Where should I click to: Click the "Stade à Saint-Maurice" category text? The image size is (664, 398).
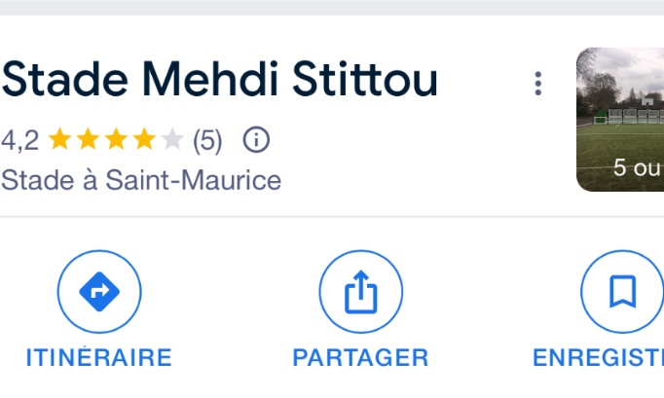pos(141,180)
